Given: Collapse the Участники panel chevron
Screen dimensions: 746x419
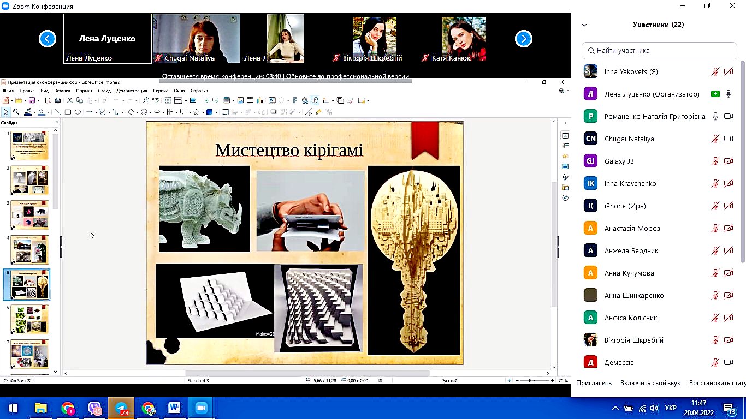Looking at the screenshot, I should click(584, 25).
